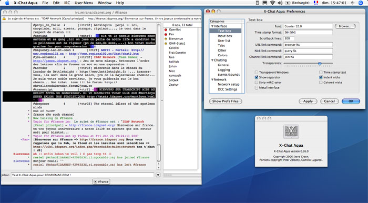This screenshot has height=203, width=368.
Task: Open the Help menu
Action: coord(120,3)
